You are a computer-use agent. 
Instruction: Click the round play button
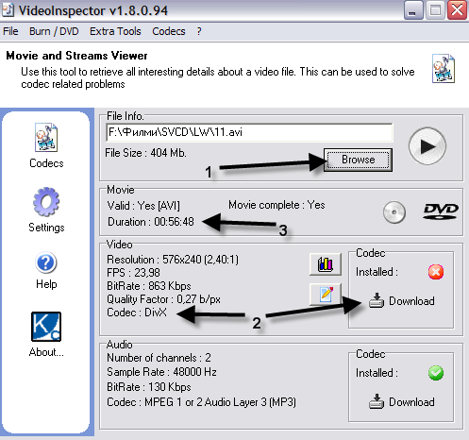coord(427,146)
